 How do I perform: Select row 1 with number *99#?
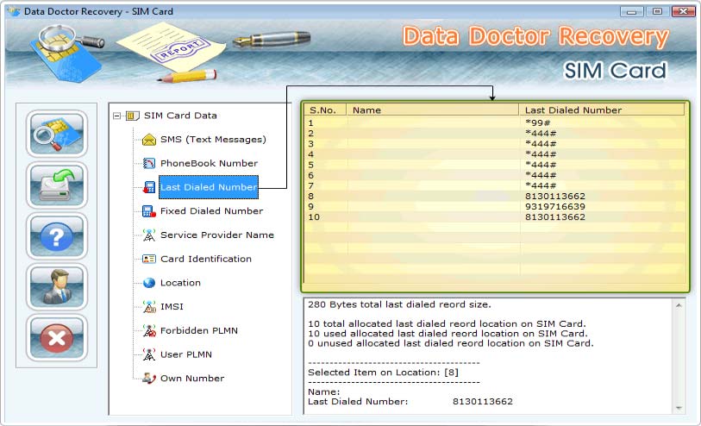click(494, 123)
